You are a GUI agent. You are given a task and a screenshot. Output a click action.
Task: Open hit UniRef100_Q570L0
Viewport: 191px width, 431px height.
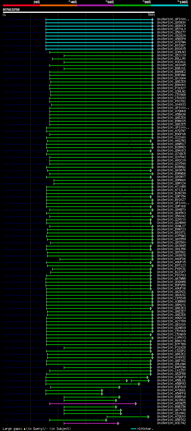[x=171, y=29]
